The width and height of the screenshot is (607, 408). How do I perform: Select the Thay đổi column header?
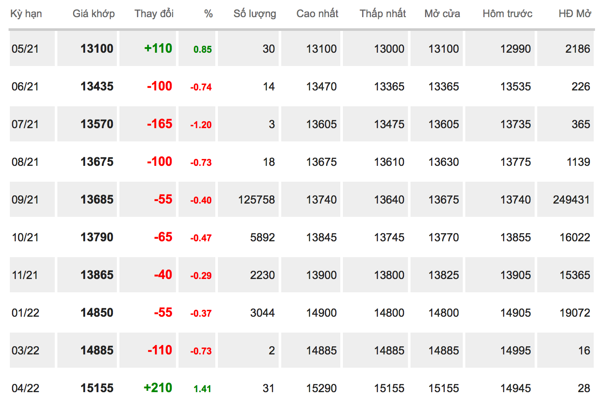point(154,14)
